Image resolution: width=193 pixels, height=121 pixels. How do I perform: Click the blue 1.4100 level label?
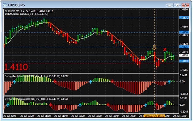point(184,61)
